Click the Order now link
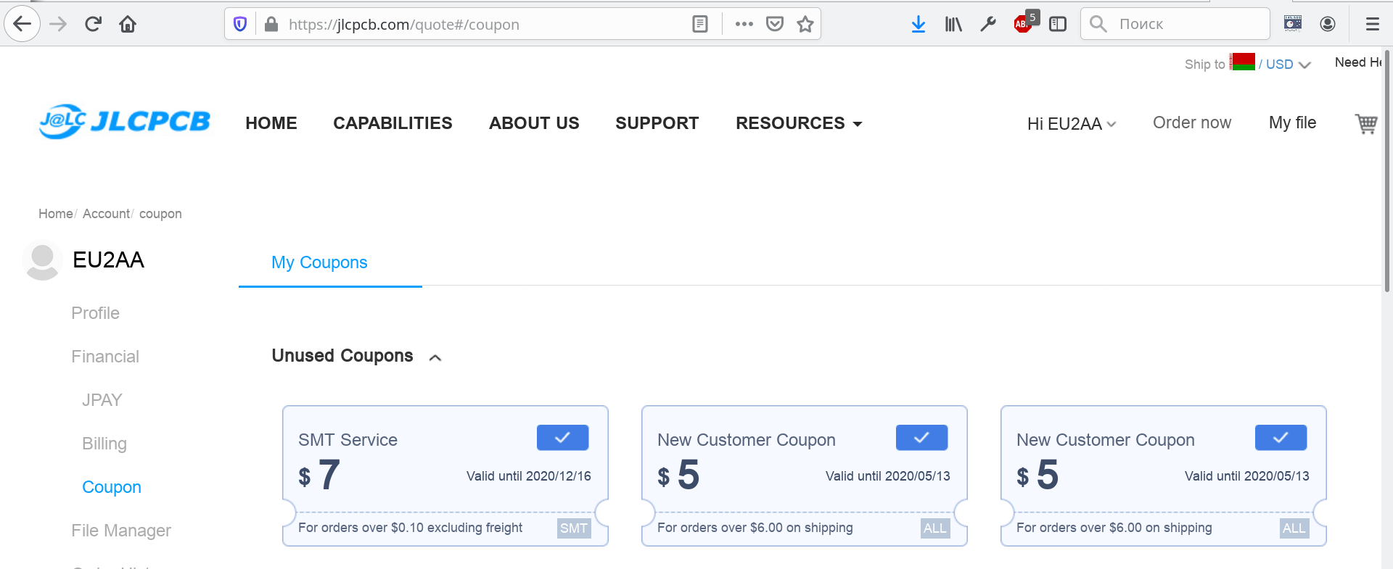The height and width of the screenshot is (569, 1393). (1191, 123)
